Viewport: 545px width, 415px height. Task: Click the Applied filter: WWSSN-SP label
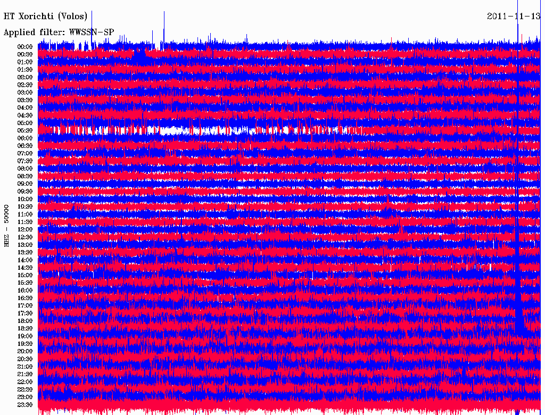click(x=59, y=32)
